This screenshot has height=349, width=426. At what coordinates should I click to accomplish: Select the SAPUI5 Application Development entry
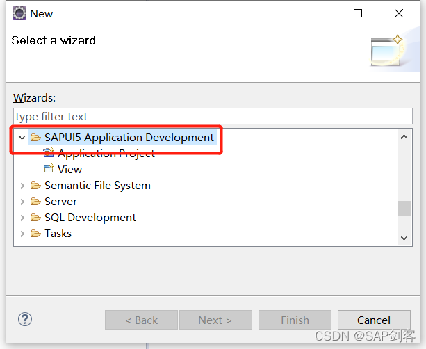(x=129, y=138)
